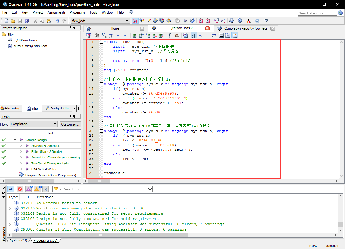345x249 pixels.
Task: Click the EDA Netlist Writer task row
Action: click(43, 169)
